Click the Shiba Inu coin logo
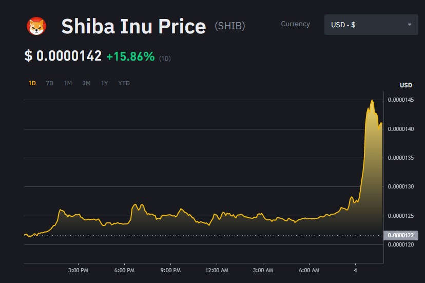 [36, 26]
